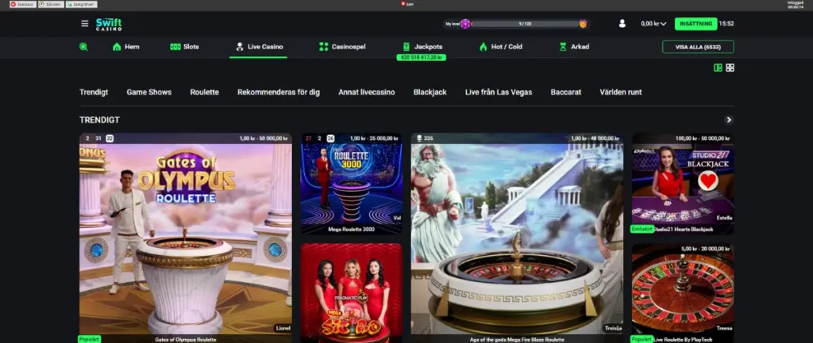Open Studio21 Hearts Blackjack game tile

coord(683,184)
